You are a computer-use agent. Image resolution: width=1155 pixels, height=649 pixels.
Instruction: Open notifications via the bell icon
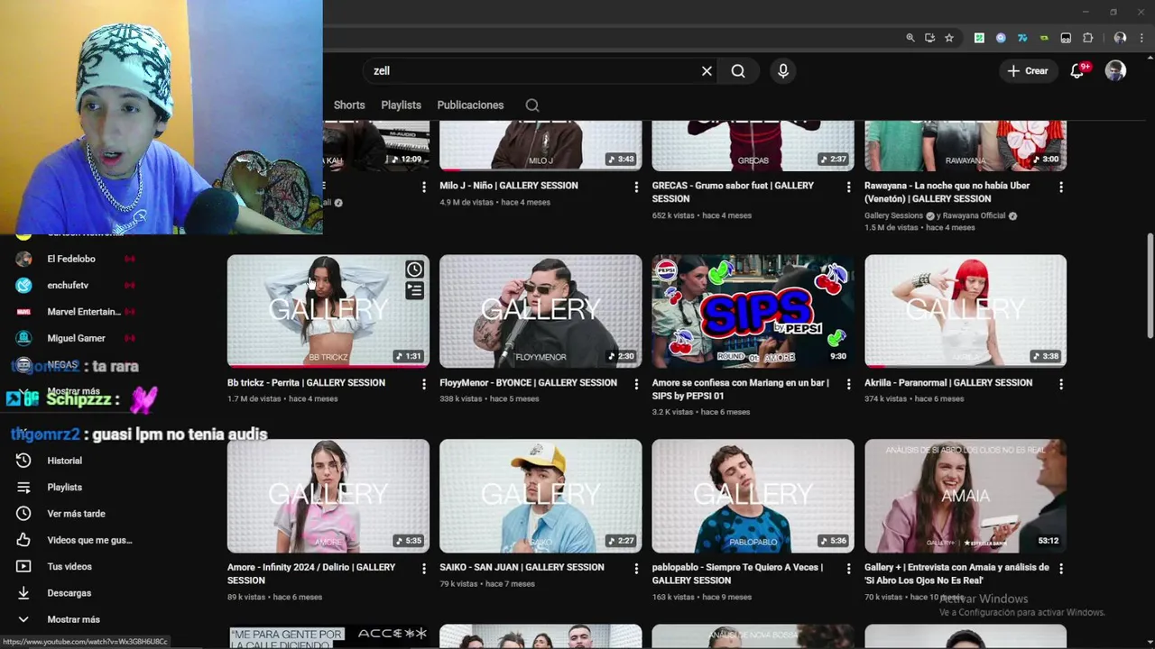click(x=1076, y=71)
